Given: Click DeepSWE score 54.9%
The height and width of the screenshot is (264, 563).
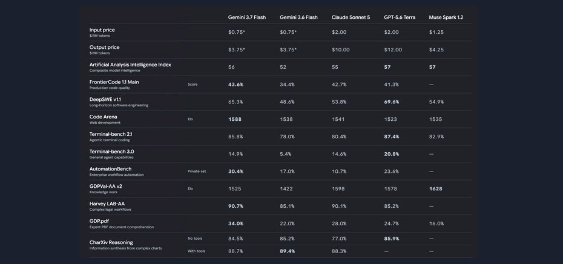Looking at the screenshot, I should click(436, 101).
